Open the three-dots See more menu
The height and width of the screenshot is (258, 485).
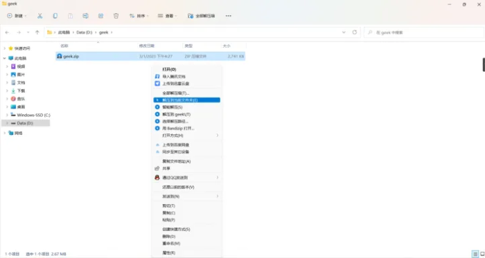(228, 16)
